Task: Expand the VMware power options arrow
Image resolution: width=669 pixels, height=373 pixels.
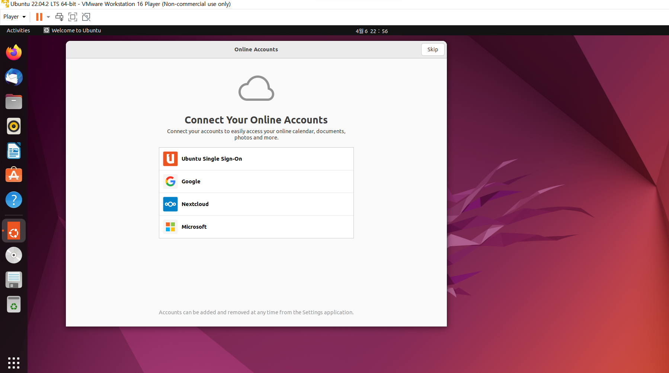Action: (48, 17)
